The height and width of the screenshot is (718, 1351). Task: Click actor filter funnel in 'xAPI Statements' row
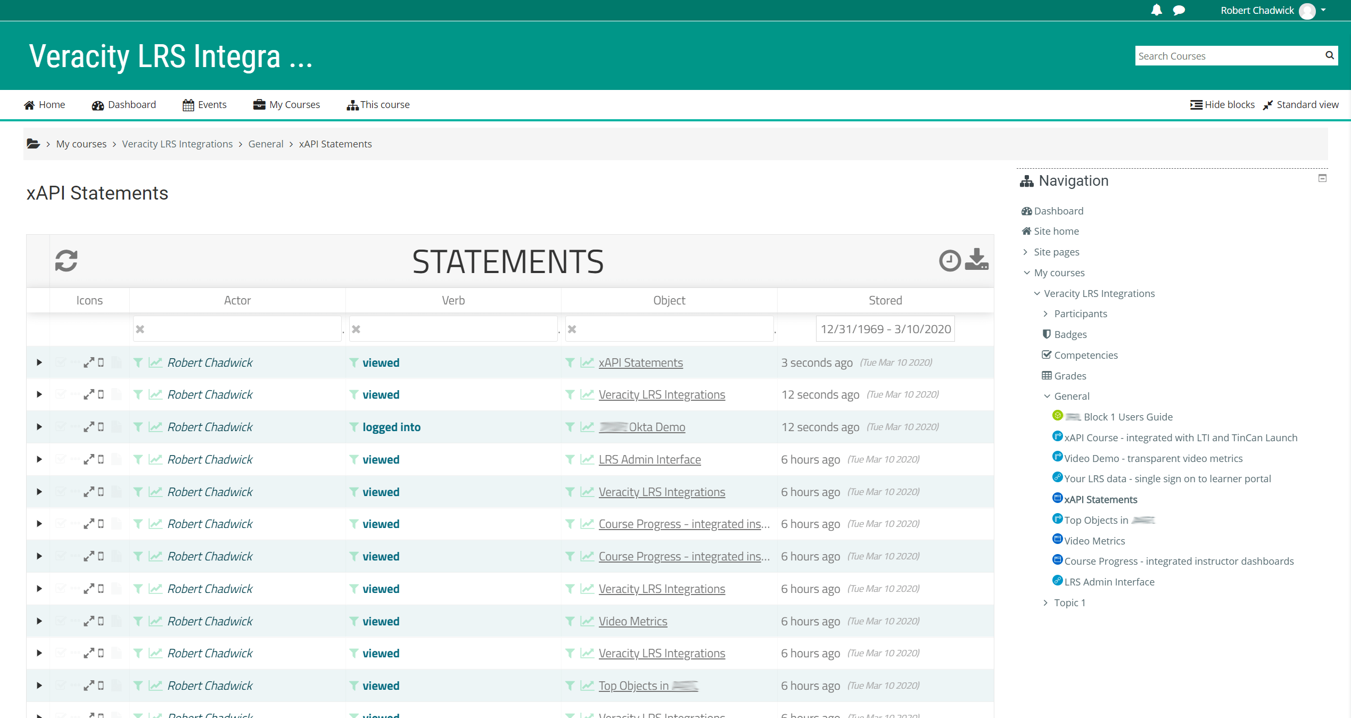pyautogui.click(x=138, y=362)
